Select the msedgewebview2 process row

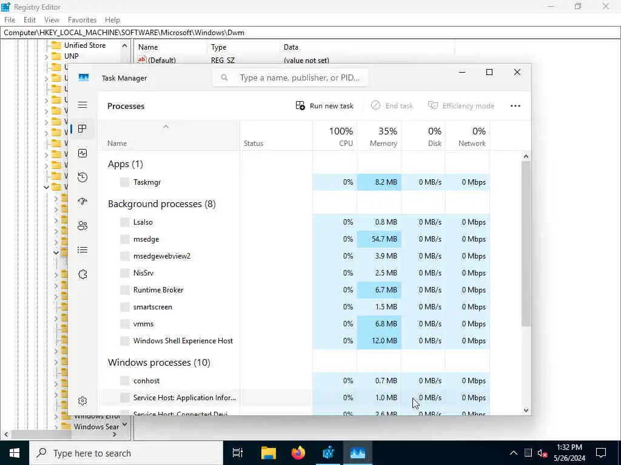(x=294, y=256)
